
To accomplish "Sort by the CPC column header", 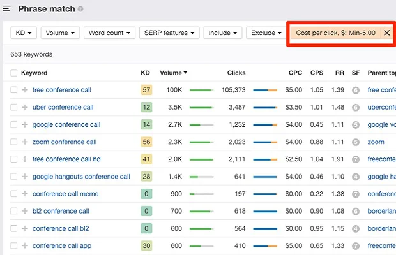I will [x=294, y=73].
